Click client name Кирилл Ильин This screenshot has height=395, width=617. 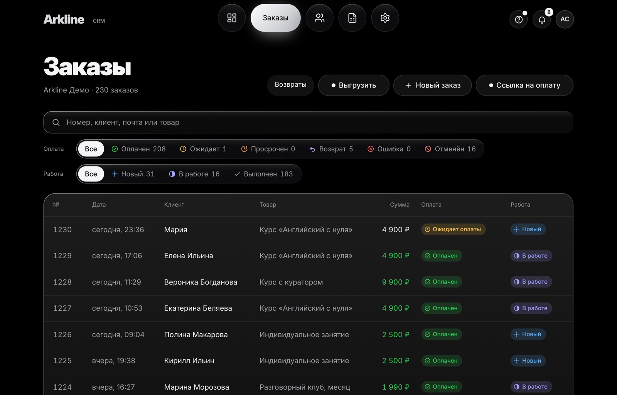[x=189, y=361]
